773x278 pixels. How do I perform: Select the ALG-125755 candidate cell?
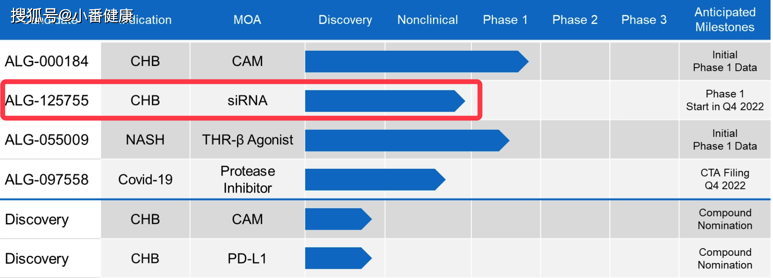tap(47, 100)
